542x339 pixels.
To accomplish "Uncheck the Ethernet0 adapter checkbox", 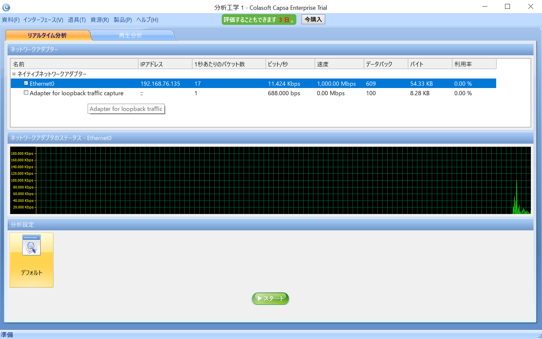I will pos(26,83).
